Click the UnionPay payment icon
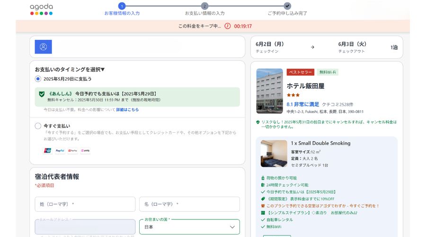This screenshot has width=426, height=237. point(47,151)
